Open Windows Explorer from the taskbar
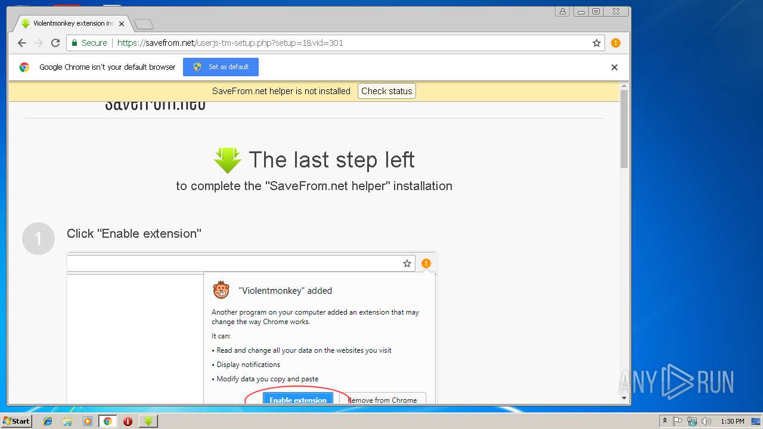Image resolution: width=763 pixels, height=429 pixels. point(67,421)
